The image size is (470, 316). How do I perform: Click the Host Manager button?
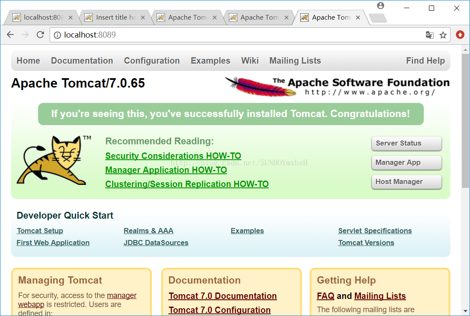406,181
